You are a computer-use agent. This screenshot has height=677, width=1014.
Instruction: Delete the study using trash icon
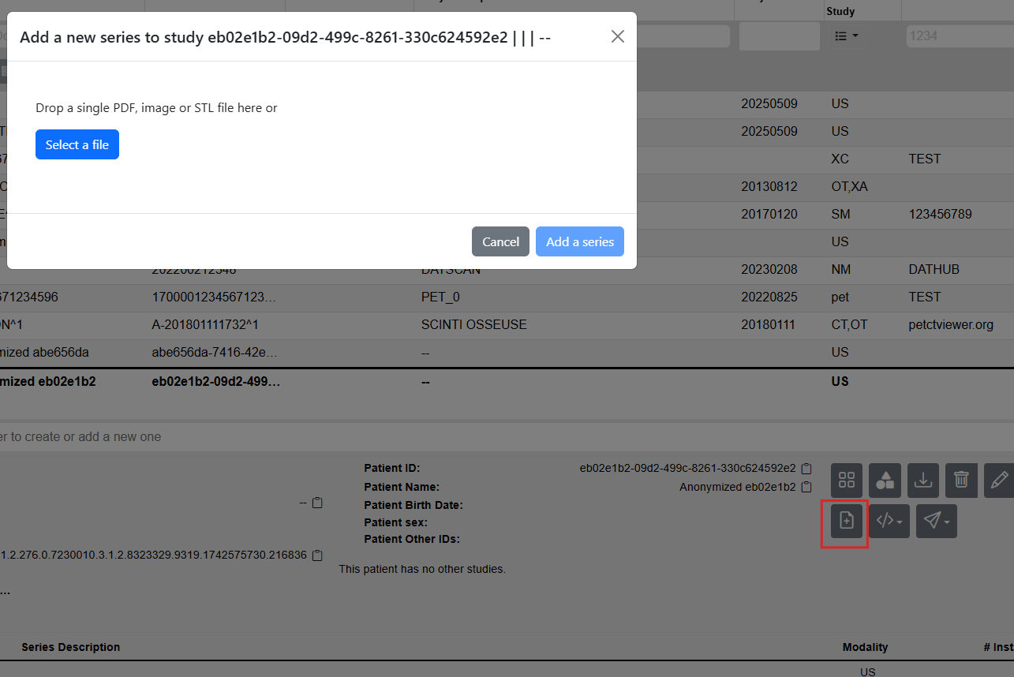(x=961, y=480)
